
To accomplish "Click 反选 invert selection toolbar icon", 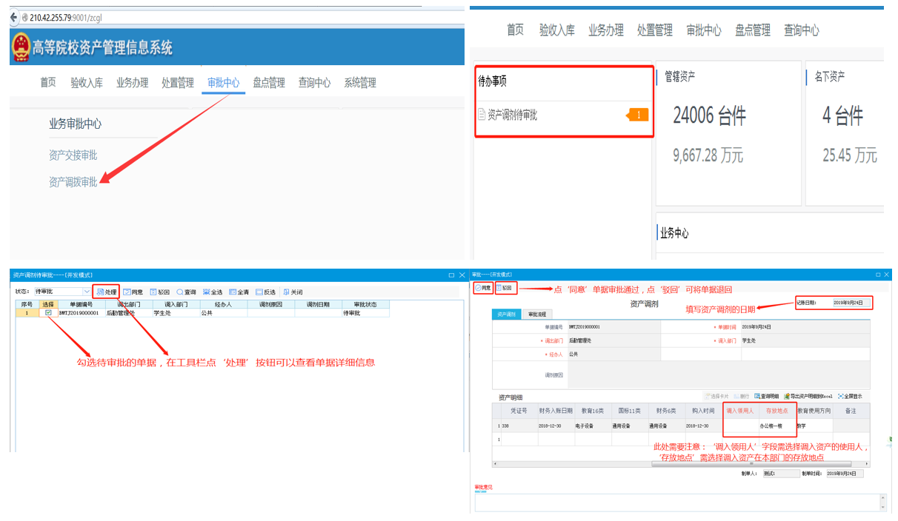I will [x=259, y=292].
